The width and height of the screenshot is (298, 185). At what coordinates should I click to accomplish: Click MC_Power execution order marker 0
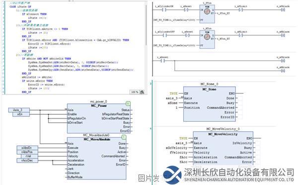pyautogui.click(x=128, y=103)
